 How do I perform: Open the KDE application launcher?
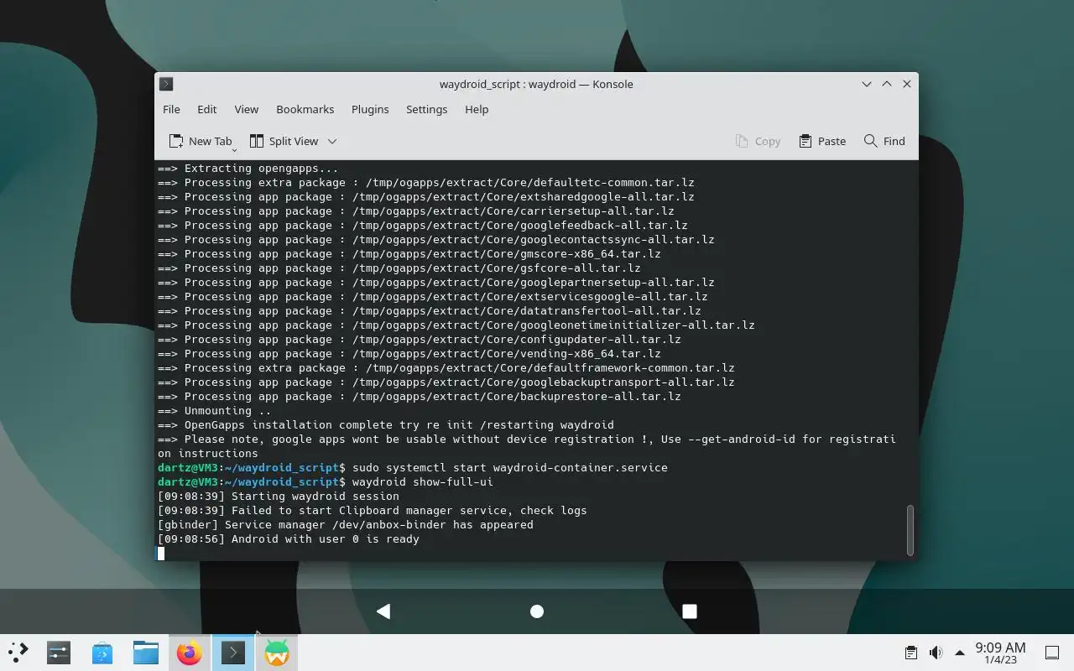(x=18, y=652)
